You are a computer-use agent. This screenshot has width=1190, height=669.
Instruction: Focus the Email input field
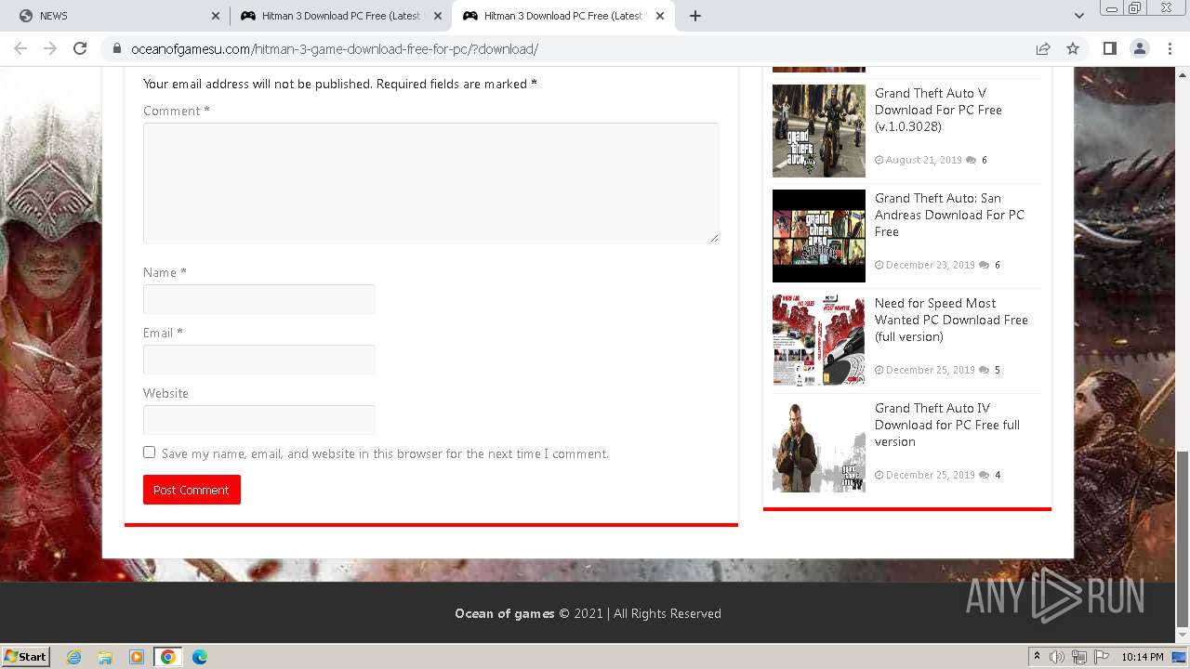pyautogui.click(x=259, y=360)
